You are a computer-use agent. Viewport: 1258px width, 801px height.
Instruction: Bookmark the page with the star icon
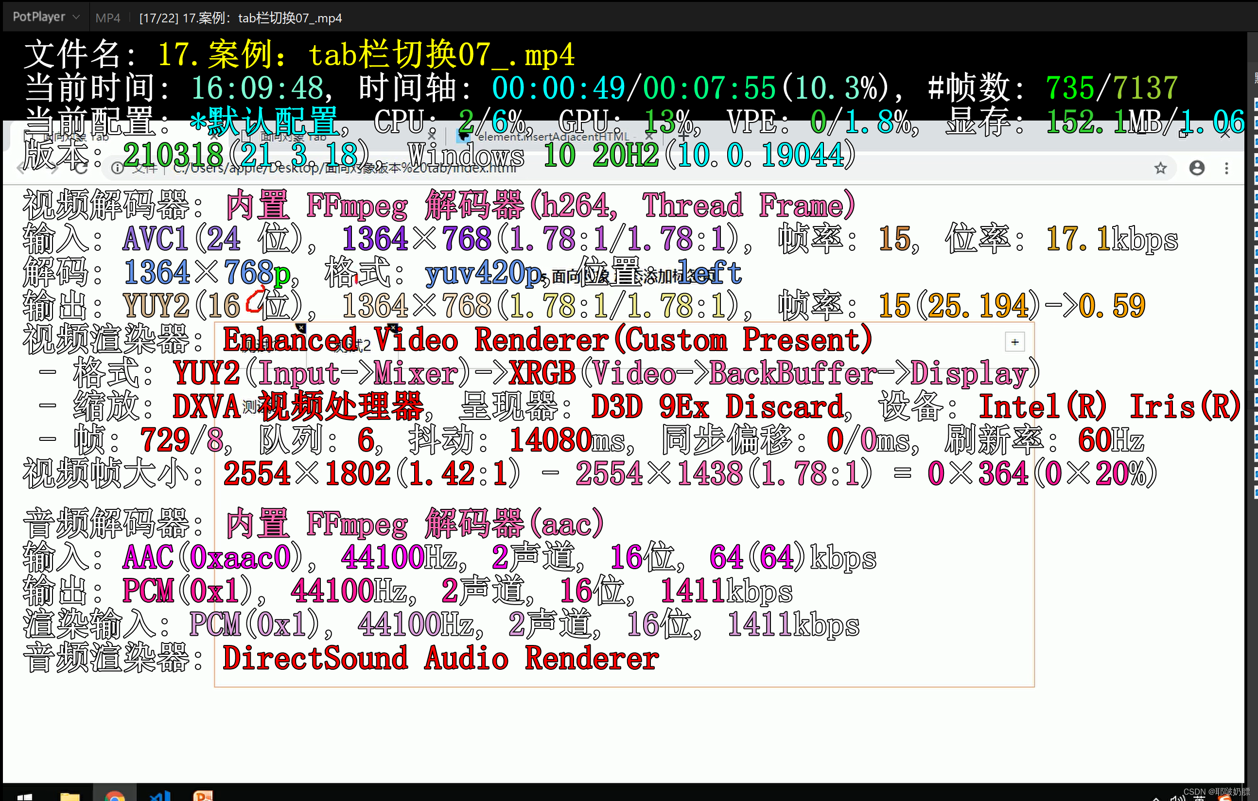pyautogui.click(x=1160, y=168)
